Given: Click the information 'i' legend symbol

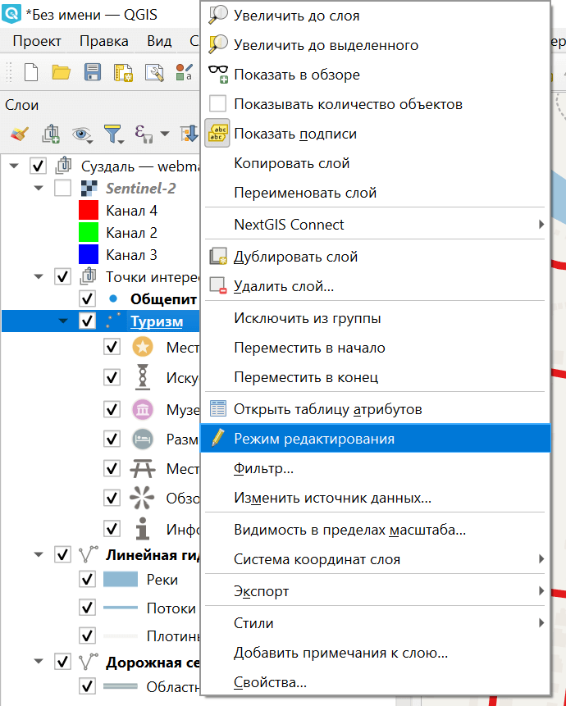Looking at the screenshot, I should click(143, 528).
